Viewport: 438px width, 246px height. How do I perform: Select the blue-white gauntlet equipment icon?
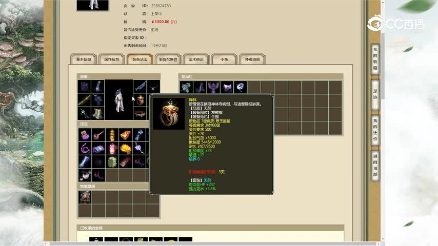coord(97,87)
